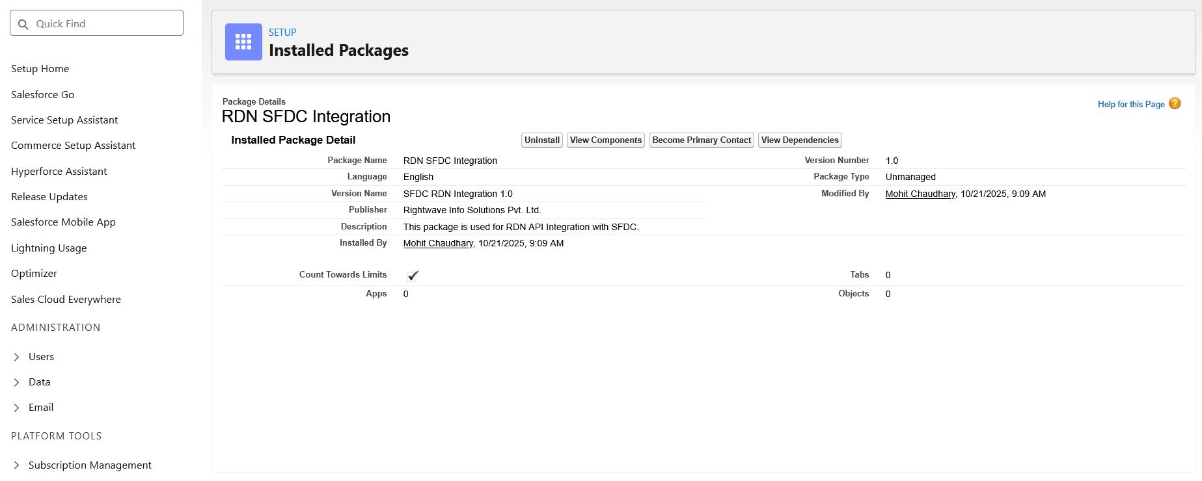Click the Count Towards Limits checkmark
1202x481 pixels.
coord(413,276)
